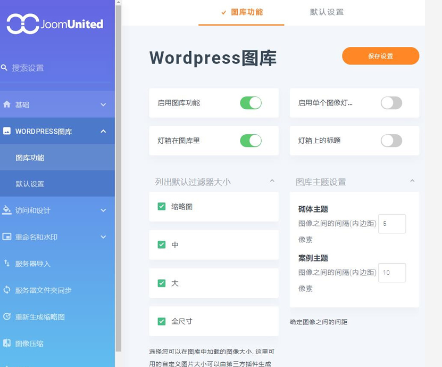This screenshot has height=367, width=442.
Task: Click the paint bucket icon for 访问和设计
Action: click(7, 210)
